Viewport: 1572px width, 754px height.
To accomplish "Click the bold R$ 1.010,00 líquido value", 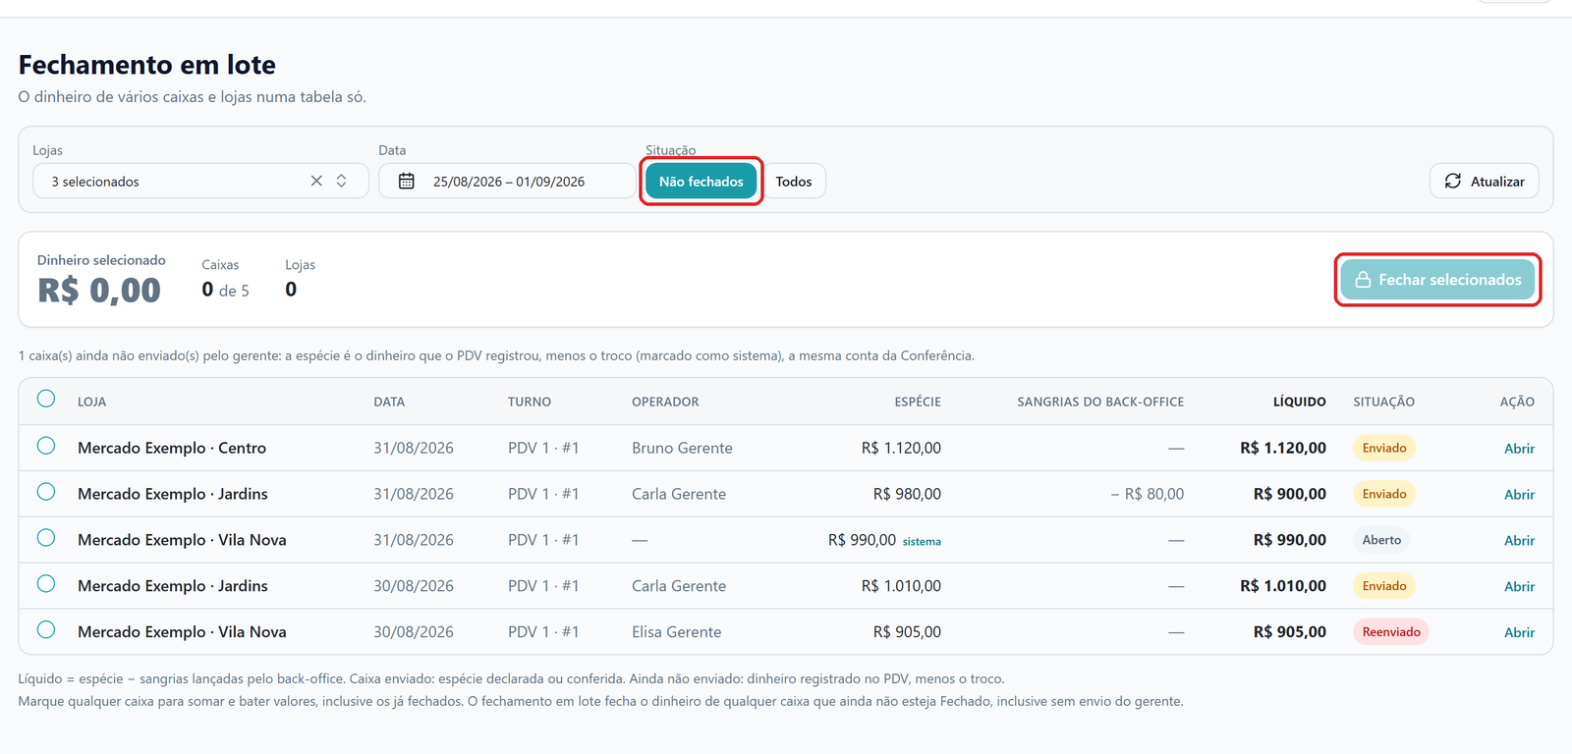I will pos(1282,586).
